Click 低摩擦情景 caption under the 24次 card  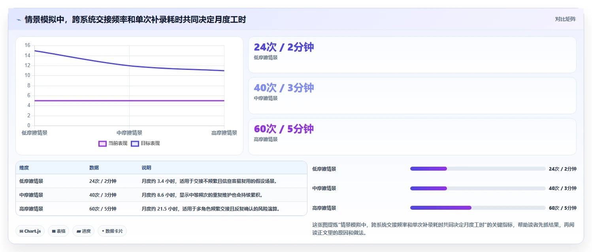(x=266, y=58)
